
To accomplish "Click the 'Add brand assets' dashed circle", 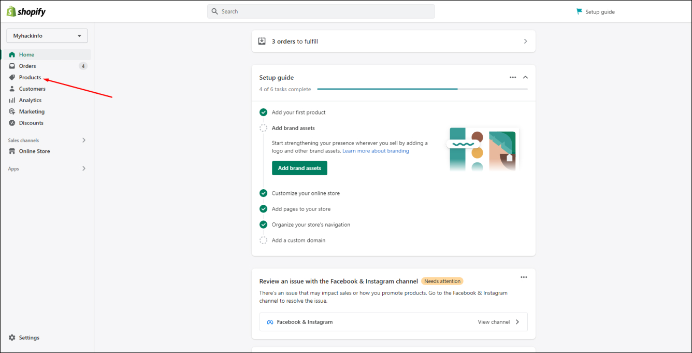I will click(x=263, y=128).
